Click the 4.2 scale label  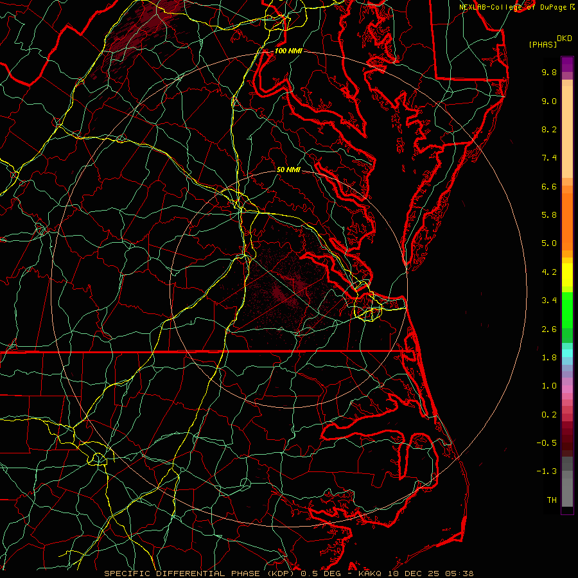click(x=549, y=272)
